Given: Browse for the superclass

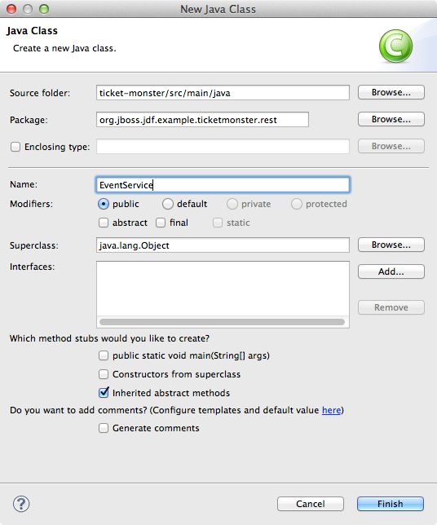Looking at the screenshot, I should [x=391, y=245].
